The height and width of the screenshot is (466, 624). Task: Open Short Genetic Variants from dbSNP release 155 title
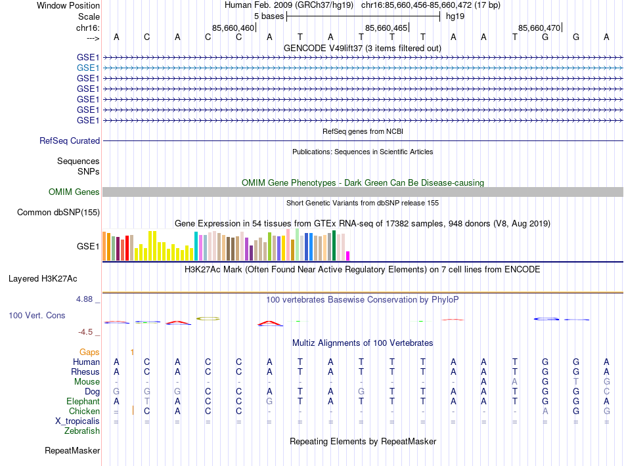pos(363,203)
